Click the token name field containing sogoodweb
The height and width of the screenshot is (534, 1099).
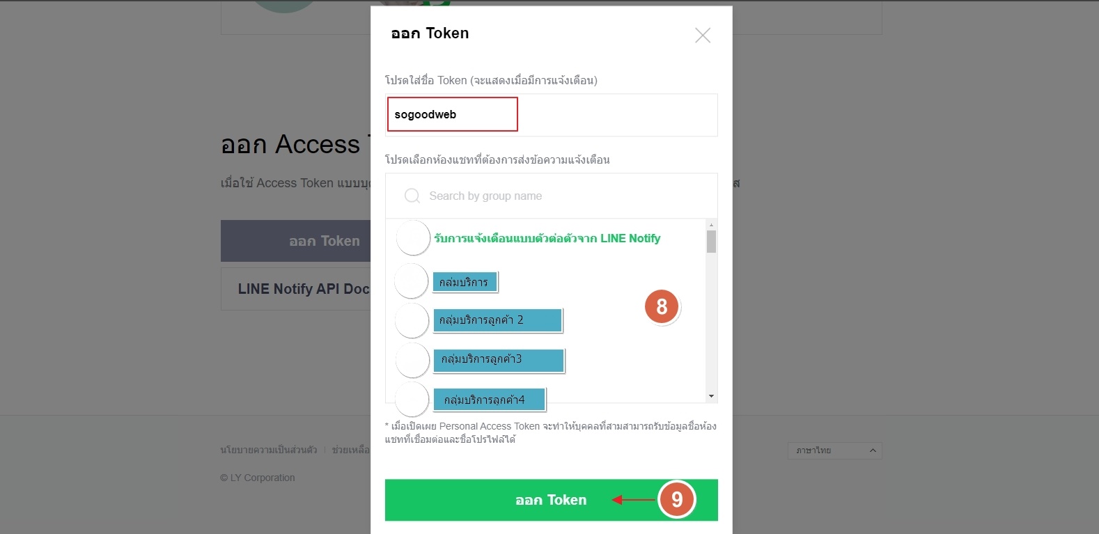[551, 115]
